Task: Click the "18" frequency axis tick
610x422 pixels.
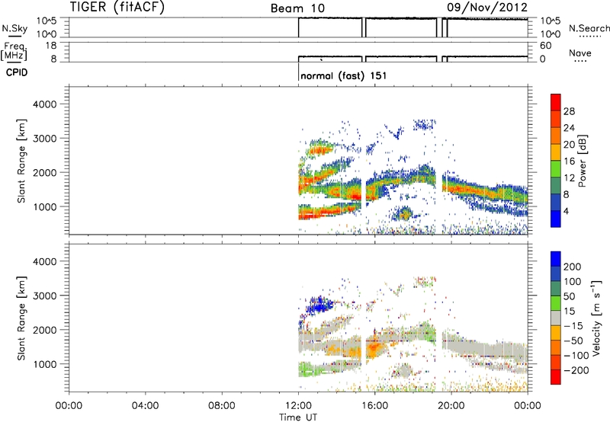Action: [51, 46]
